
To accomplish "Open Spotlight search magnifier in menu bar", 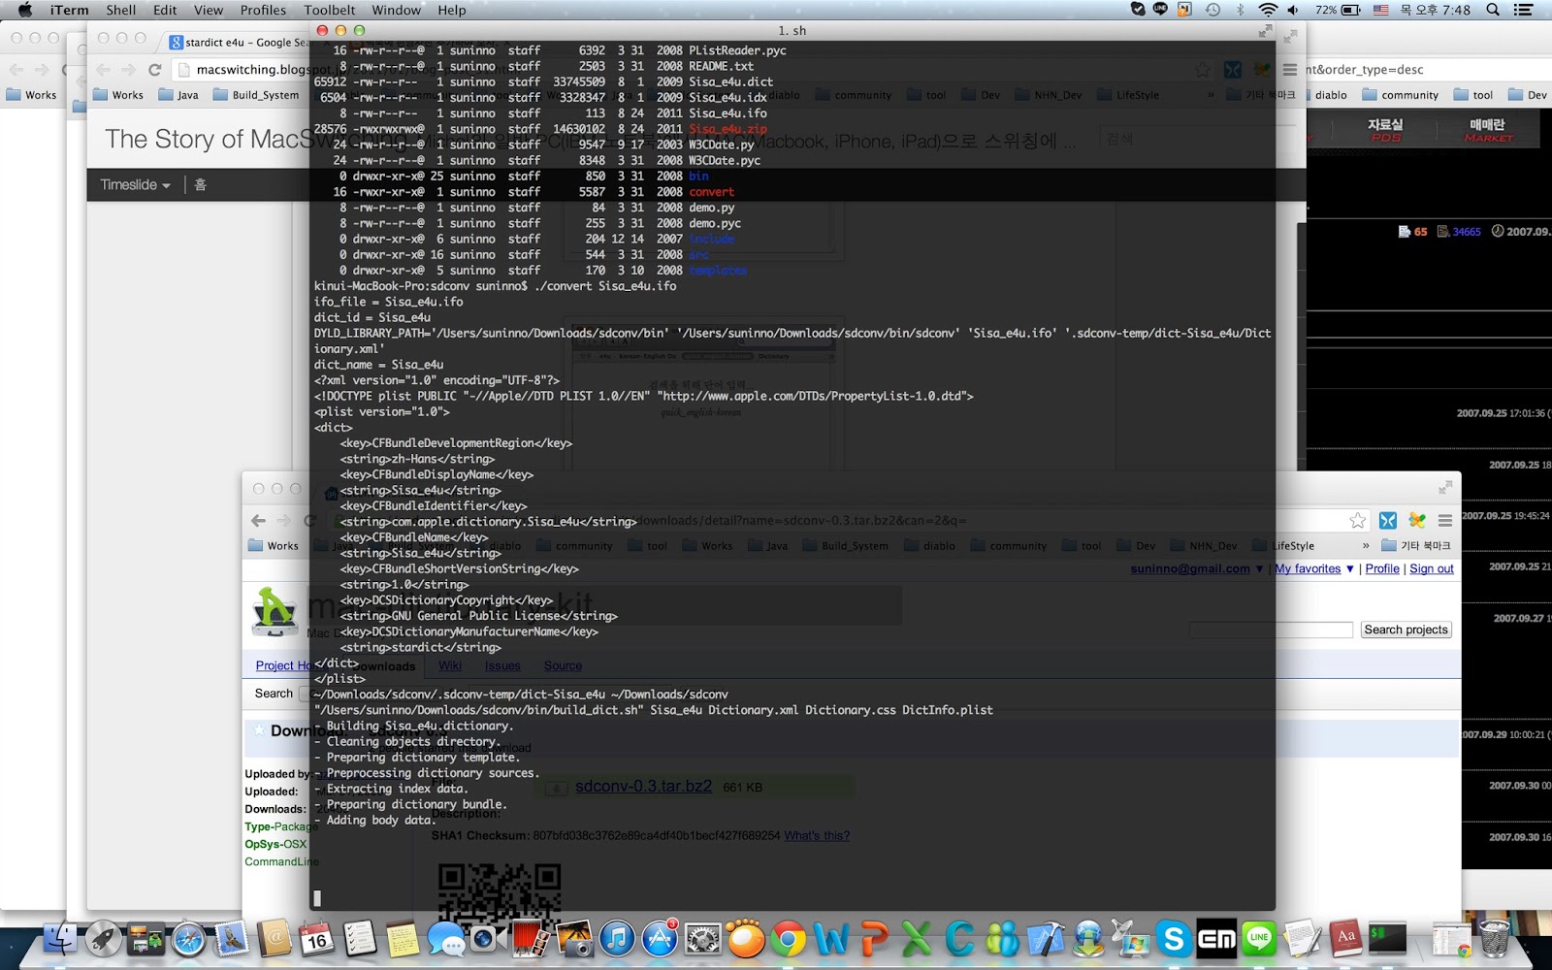I will click(1493, 10).
